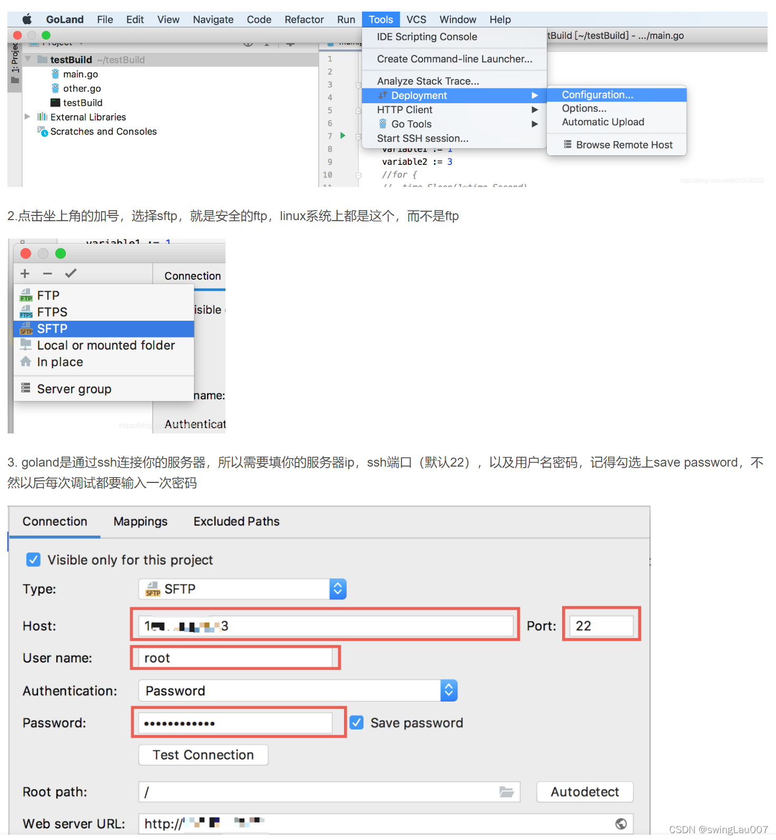The height and width of the screenshot is (840, 776).
Task: Choose Local or mounted folder
Action: pyautogui.click(x=104, y=345)
